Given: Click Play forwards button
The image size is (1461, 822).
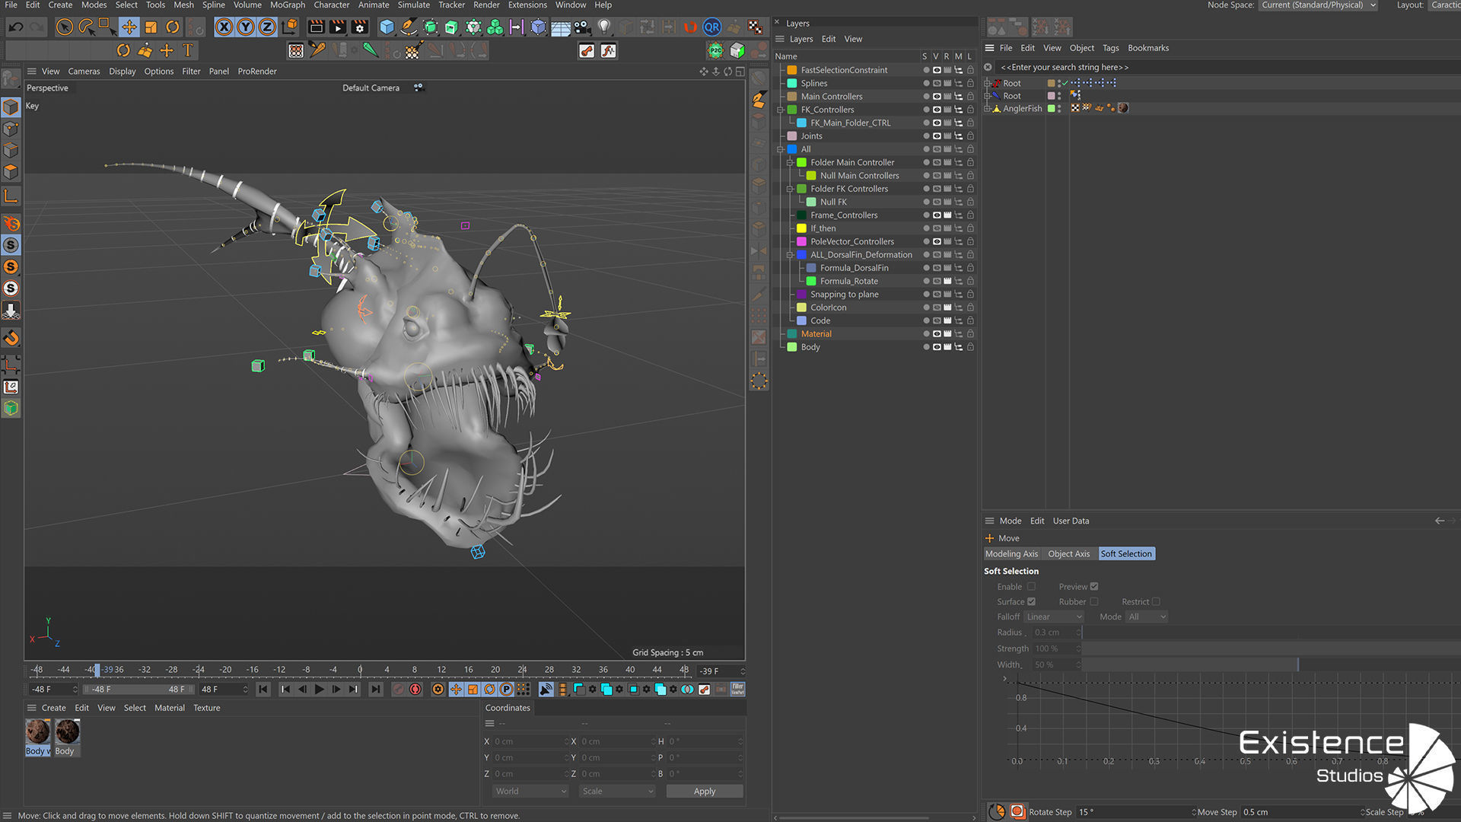Looking at the screenshot, I should tap(320, 690).
